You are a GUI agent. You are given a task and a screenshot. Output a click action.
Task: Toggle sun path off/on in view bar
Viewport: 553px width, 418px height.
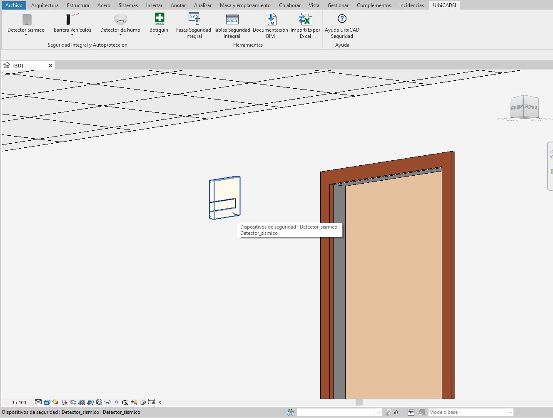click(55, 402)
